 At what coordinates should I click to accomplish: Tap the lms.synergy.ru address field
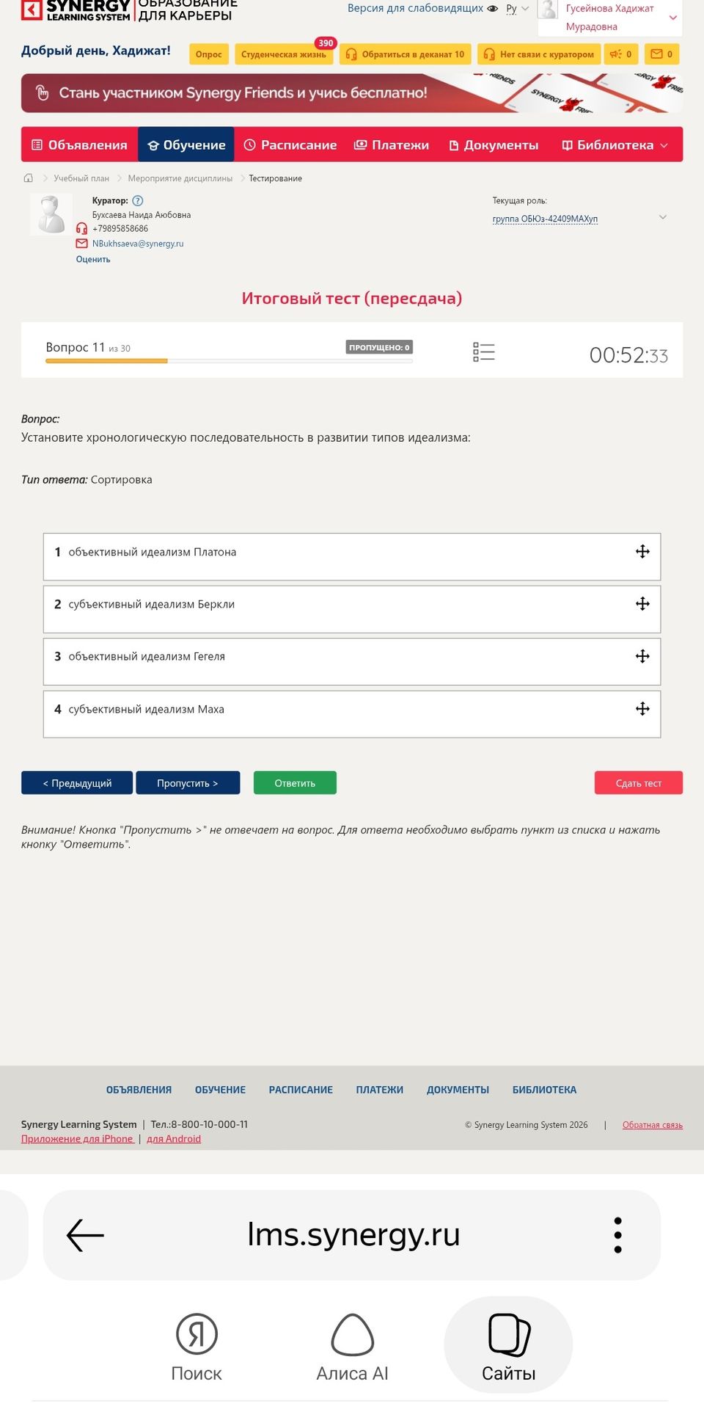click(x=353, y=1234)
